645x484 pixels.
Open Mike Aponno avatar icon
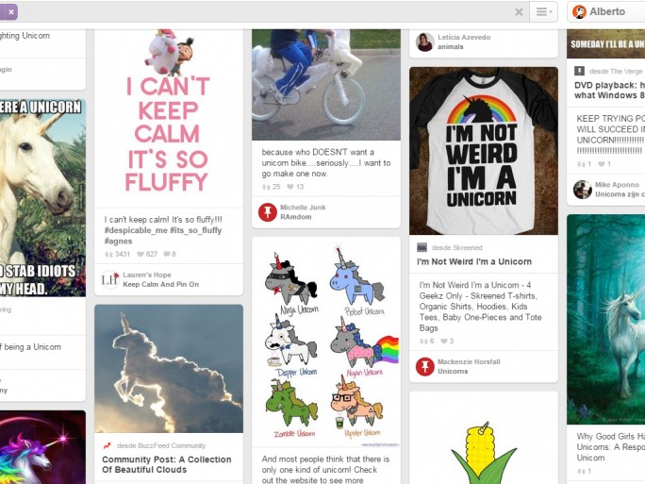coord(583,190)
